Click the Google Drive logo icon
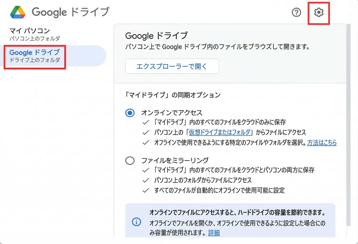Image resolution: width=358 pixels, height=244 pixels. click(17, 12)
